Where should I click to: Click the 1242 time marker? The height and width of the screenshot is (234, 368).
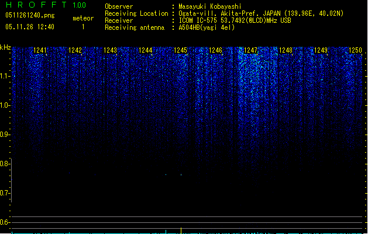coord(75,50)
